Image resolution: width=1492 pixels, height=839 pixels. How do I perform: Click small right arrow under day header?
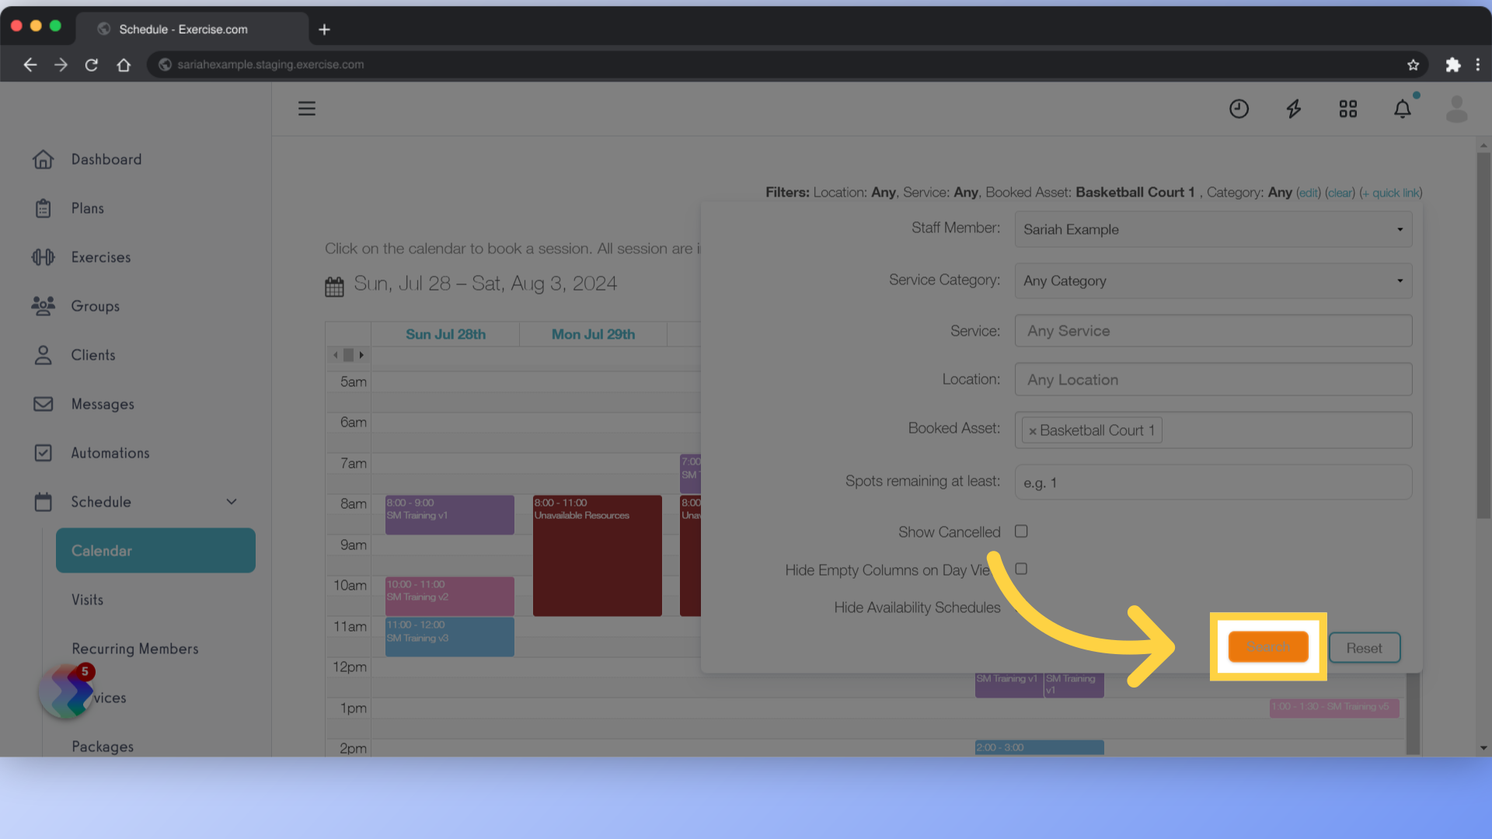tap(361, 355)
